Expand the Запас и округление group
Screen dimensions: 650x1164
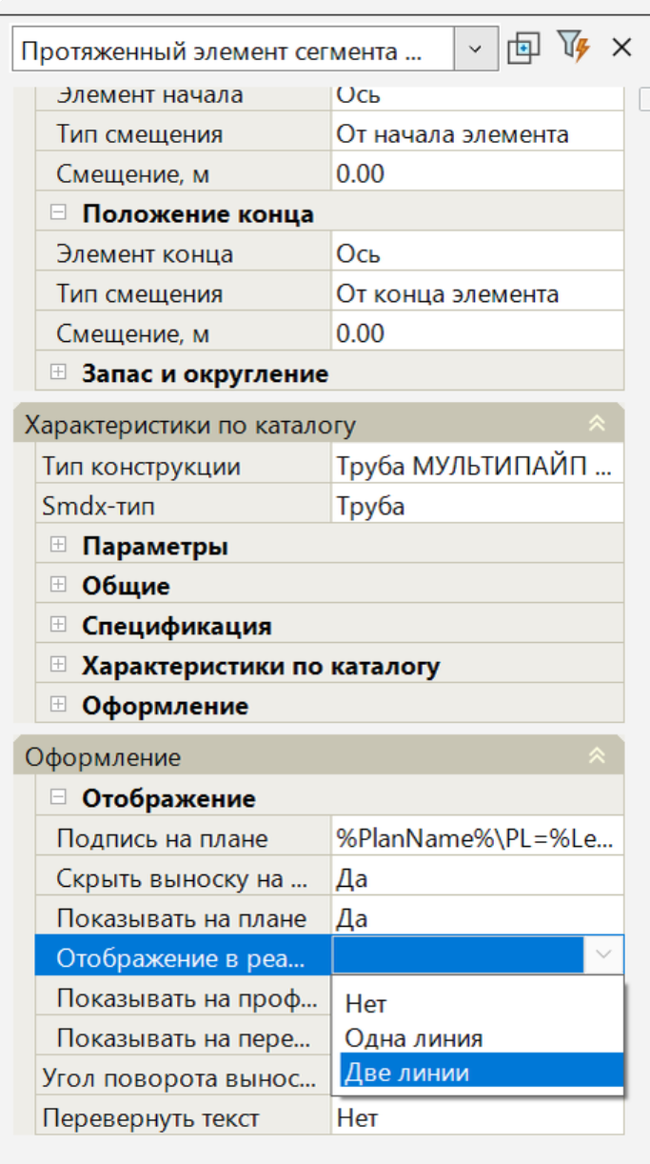click(x=59, y=372)
